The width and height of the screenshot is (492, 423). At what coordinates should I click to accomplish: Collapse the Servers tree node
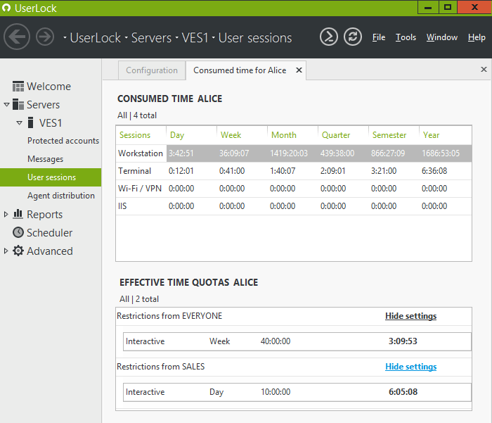[6, 105]
